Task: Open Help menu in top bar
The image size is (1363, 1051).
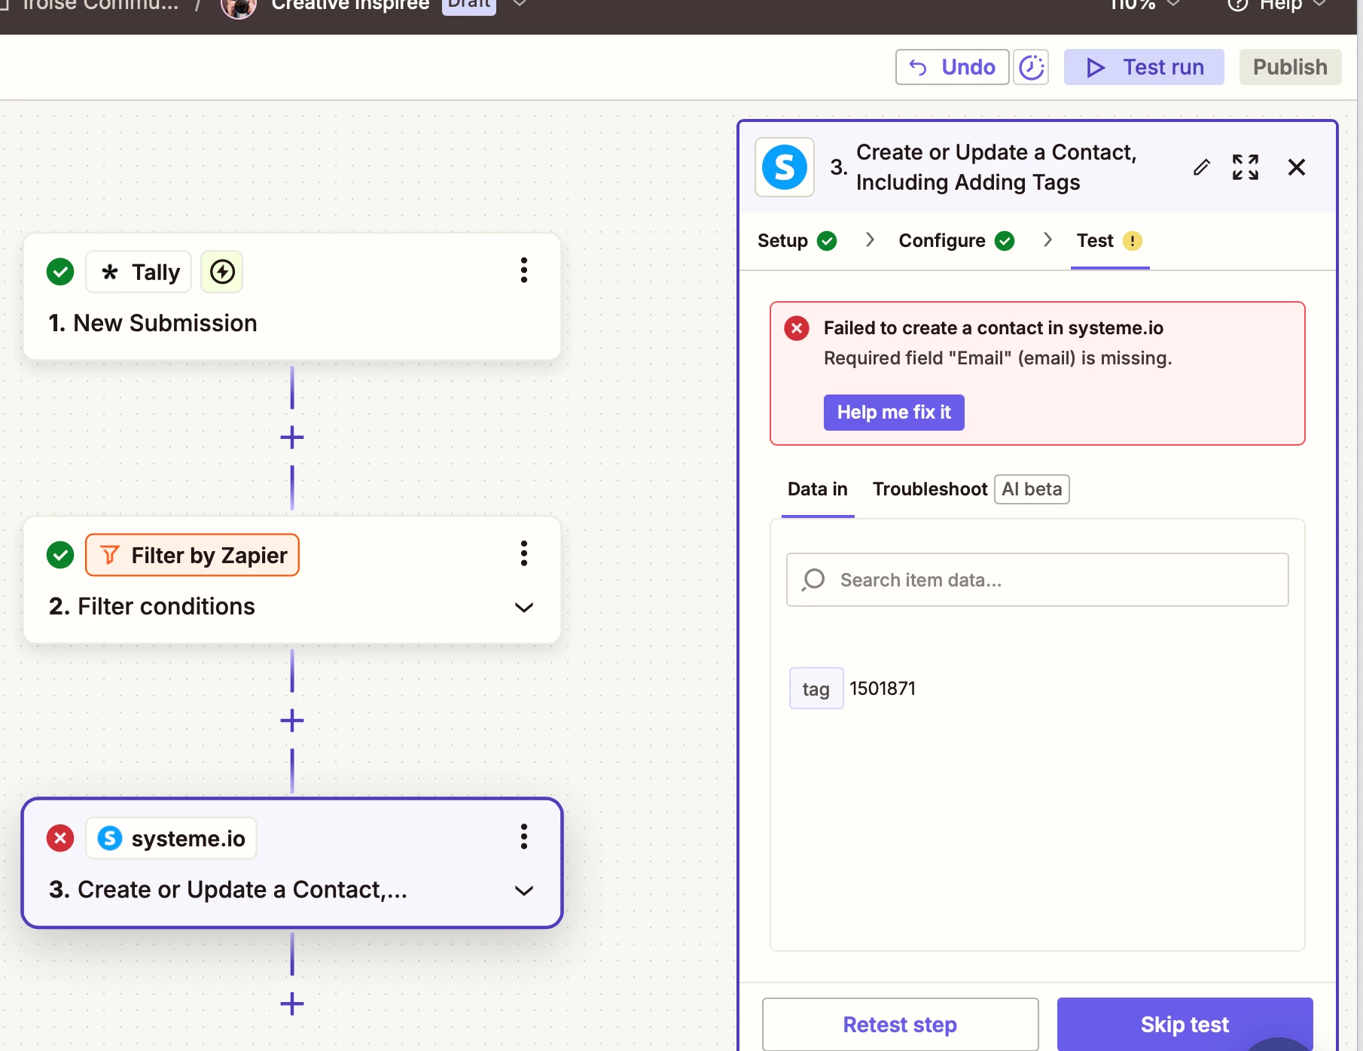Action: 1276,5
